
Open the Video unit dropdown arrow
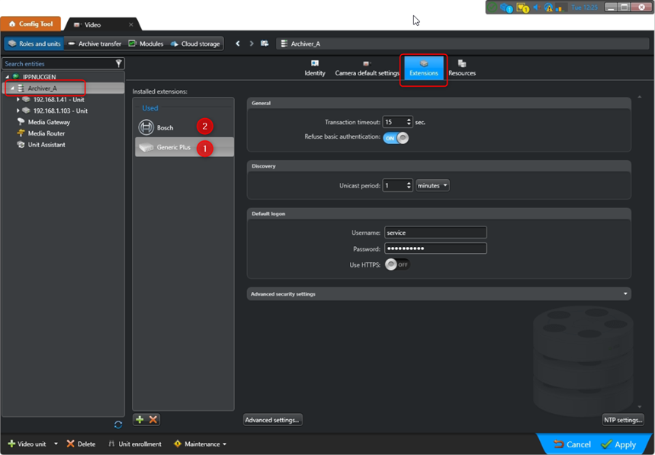tap(56, 444)
